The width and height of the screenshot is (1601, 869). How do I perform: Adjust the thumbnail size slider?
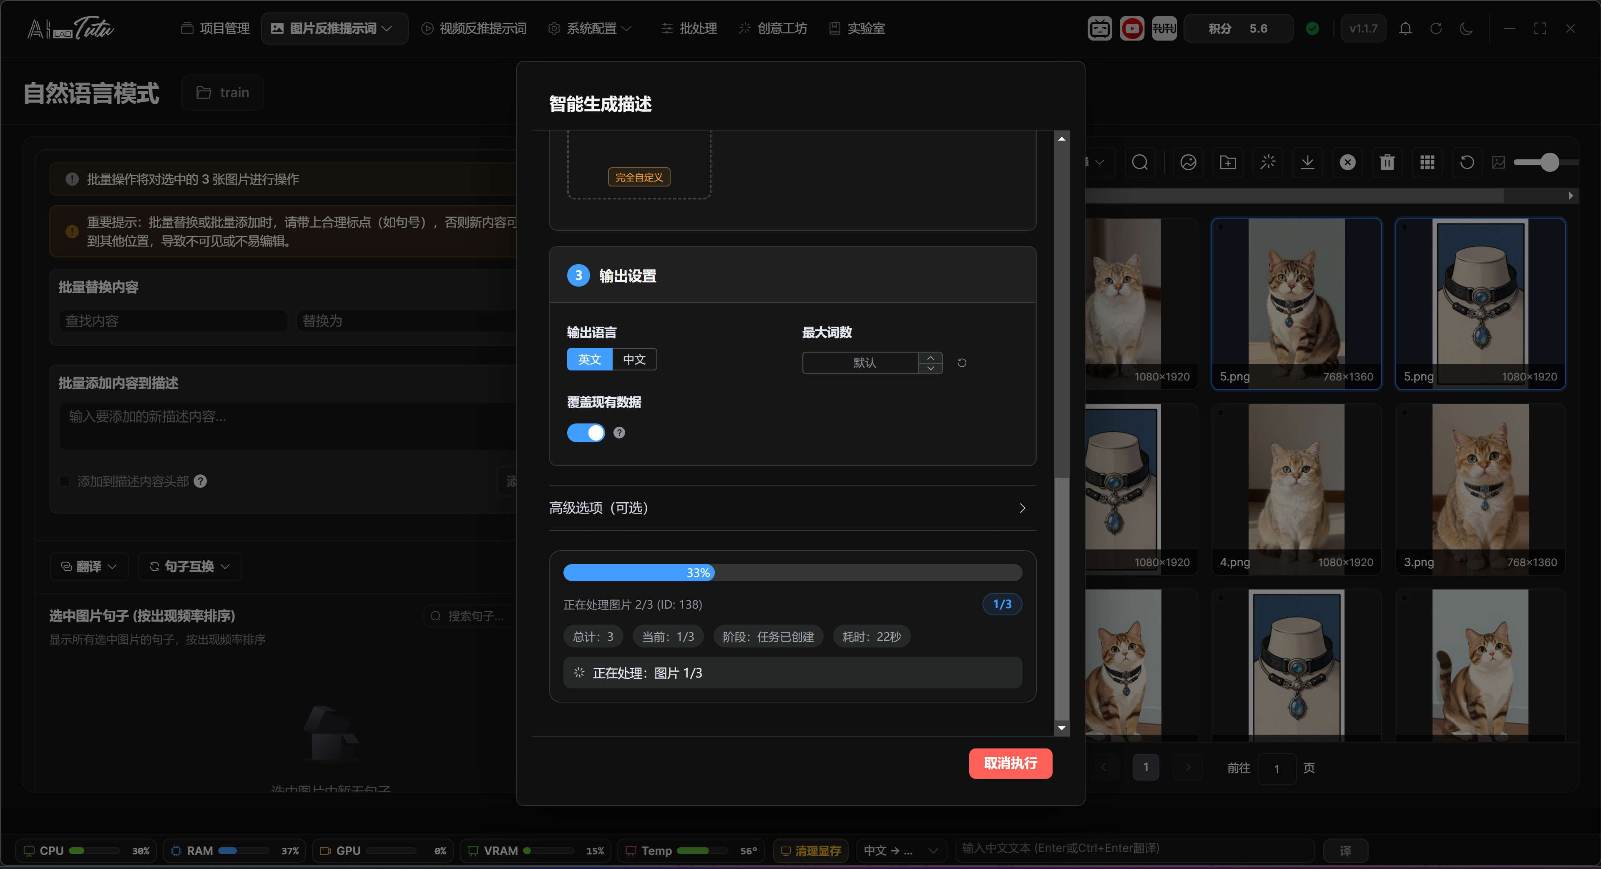(x=1549, y=162)
